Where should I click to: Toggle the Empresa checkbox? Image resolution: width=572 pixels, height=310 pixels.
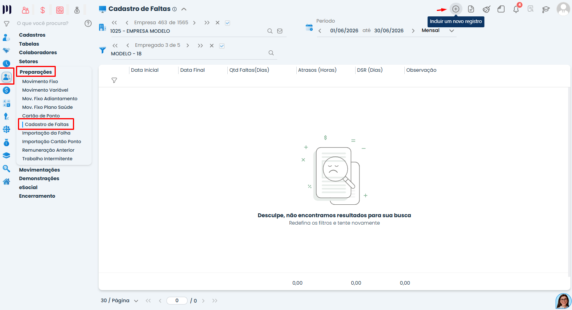[x=228, y=23]
